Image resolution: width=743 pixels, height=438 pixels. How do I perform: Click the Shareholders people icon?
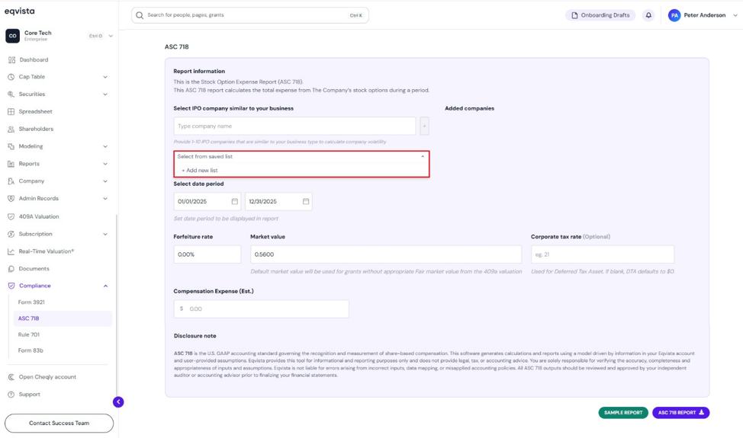pyautogui.click(x=11, y=129)
